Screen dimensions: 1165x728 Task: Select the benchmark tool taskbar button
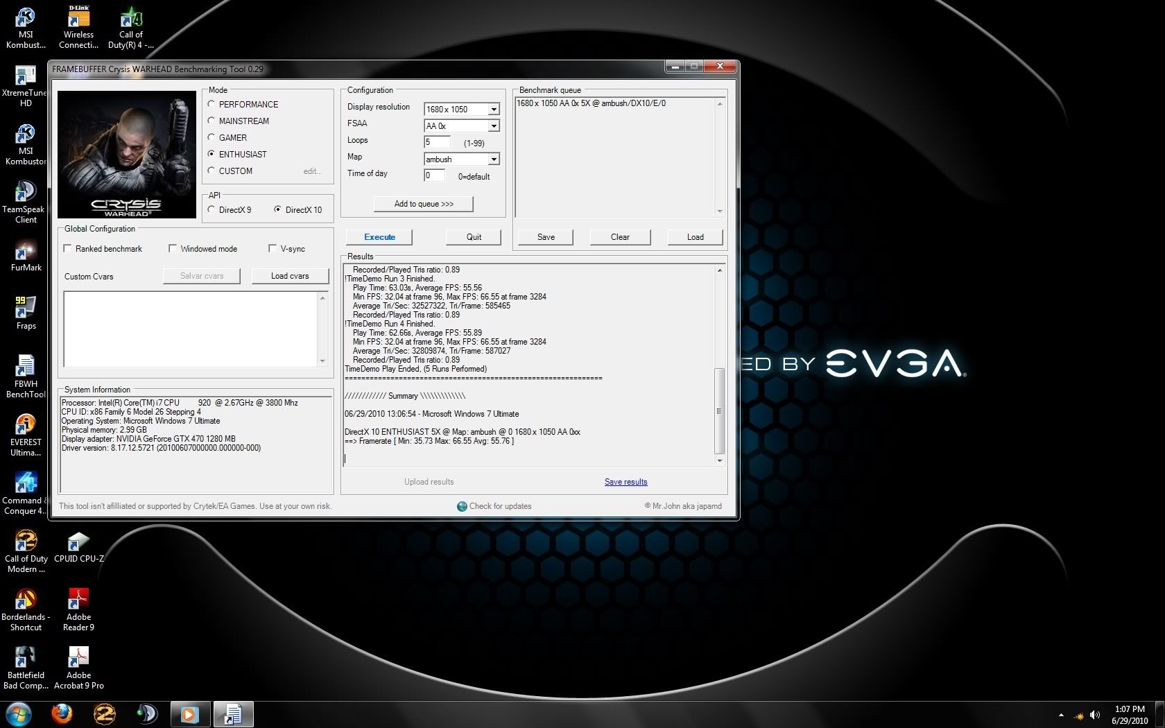pyautogui.click(x=232, y=714)
